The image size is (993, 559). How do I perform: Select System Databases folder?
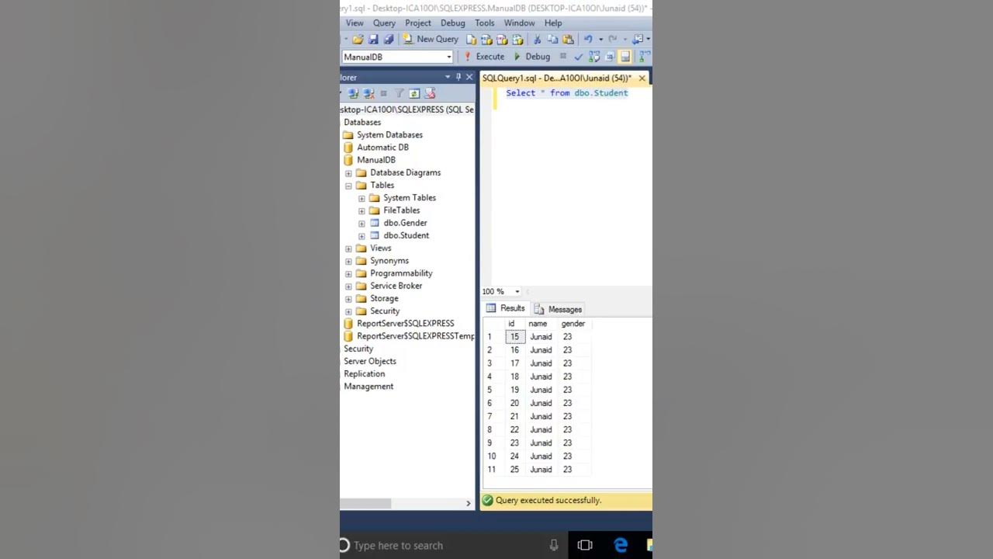click(x=389, y=135)
